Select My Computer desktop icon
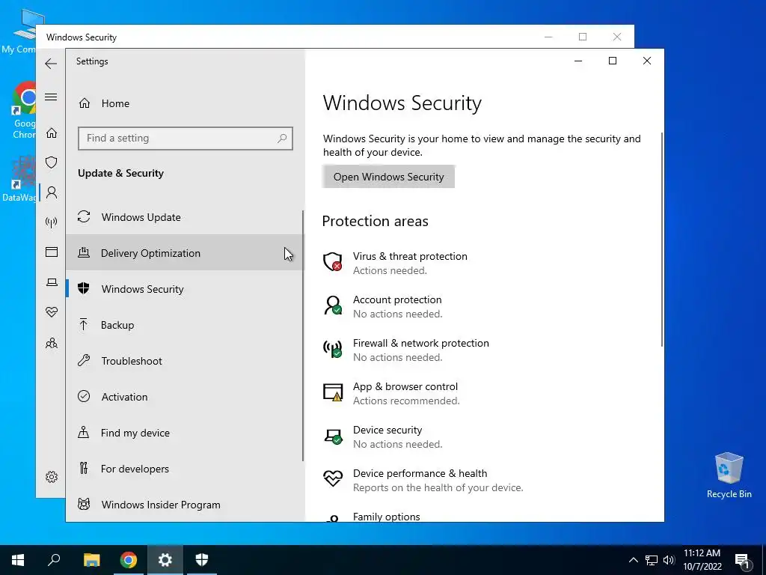This screenshot has height=575, width=766. (x=23, y=30)
